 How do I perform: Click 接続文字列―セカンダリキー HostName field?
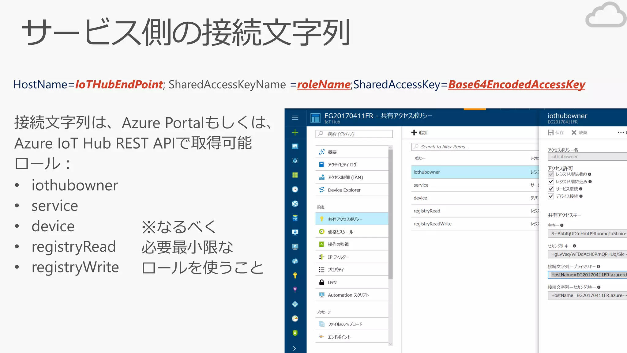[587, 295]
